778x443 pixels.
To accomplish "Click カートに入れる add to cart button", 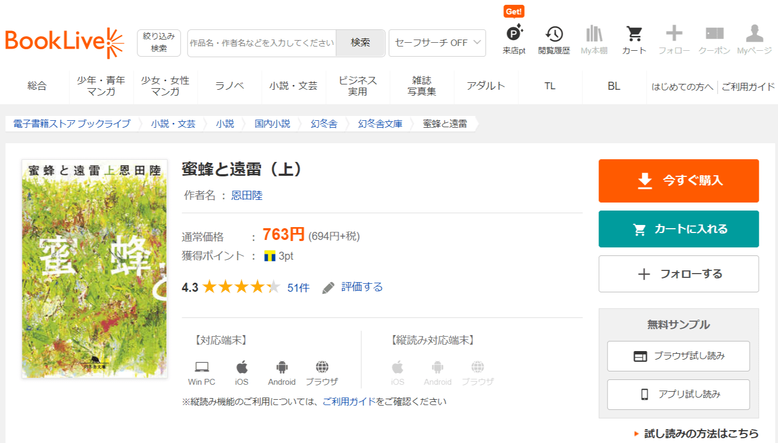I will coord(678,229).
